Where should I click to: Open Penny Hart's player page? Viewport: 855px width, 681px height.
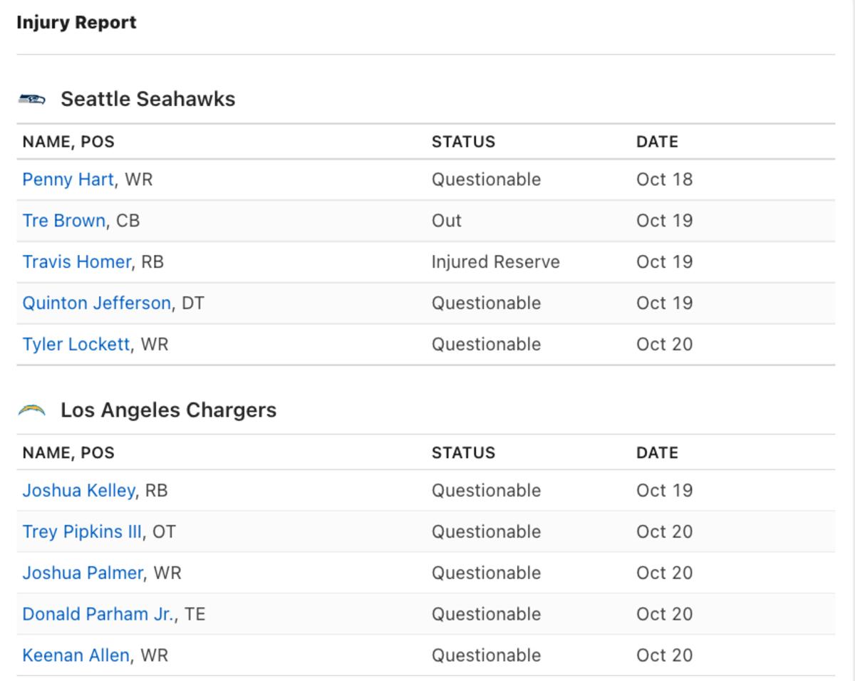(68, 180)
